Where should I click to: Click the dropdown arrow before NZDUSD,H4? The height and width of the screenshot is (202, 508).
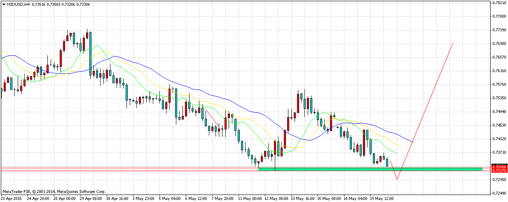pyautogui.click(x=4, y=4)
